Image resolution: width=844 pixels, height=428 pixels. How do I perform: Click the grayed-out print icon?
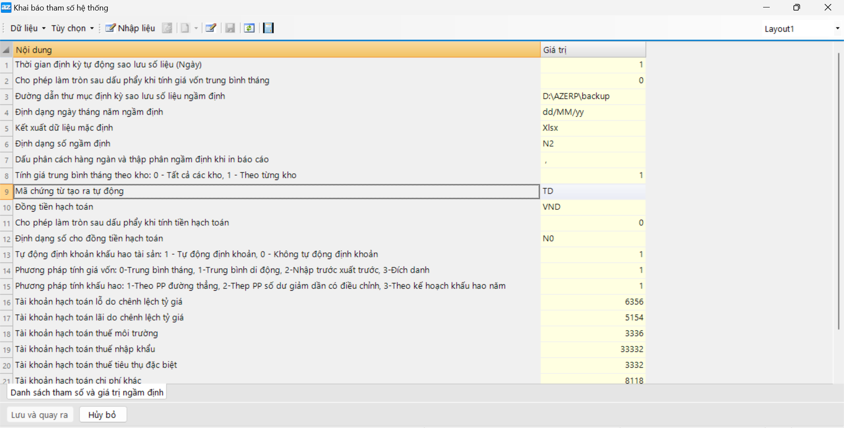[x=167, y=29]
